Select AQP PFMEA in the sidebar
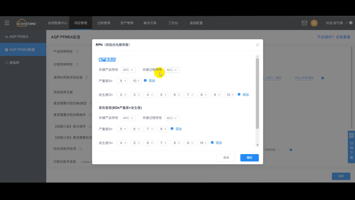 23,37
